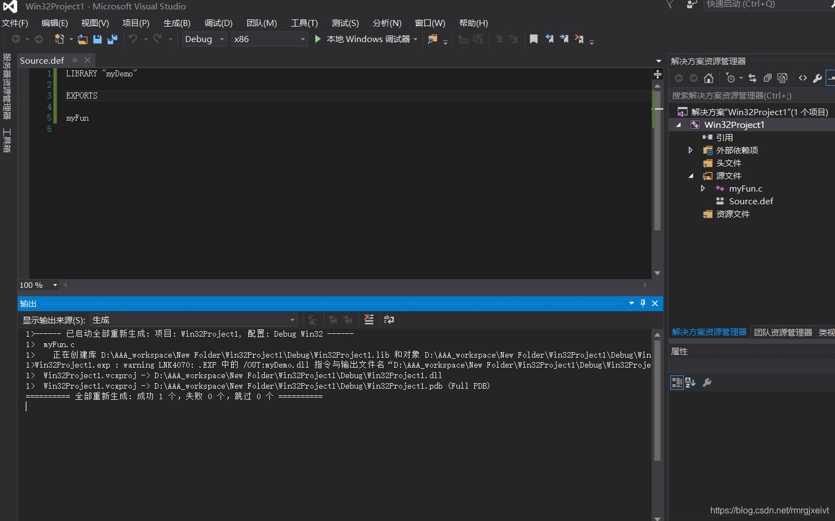This screenshot has width=835, height=521.
Task: Open Properties wrench in Solution Explorer toolbar
Action: (817, 78)
